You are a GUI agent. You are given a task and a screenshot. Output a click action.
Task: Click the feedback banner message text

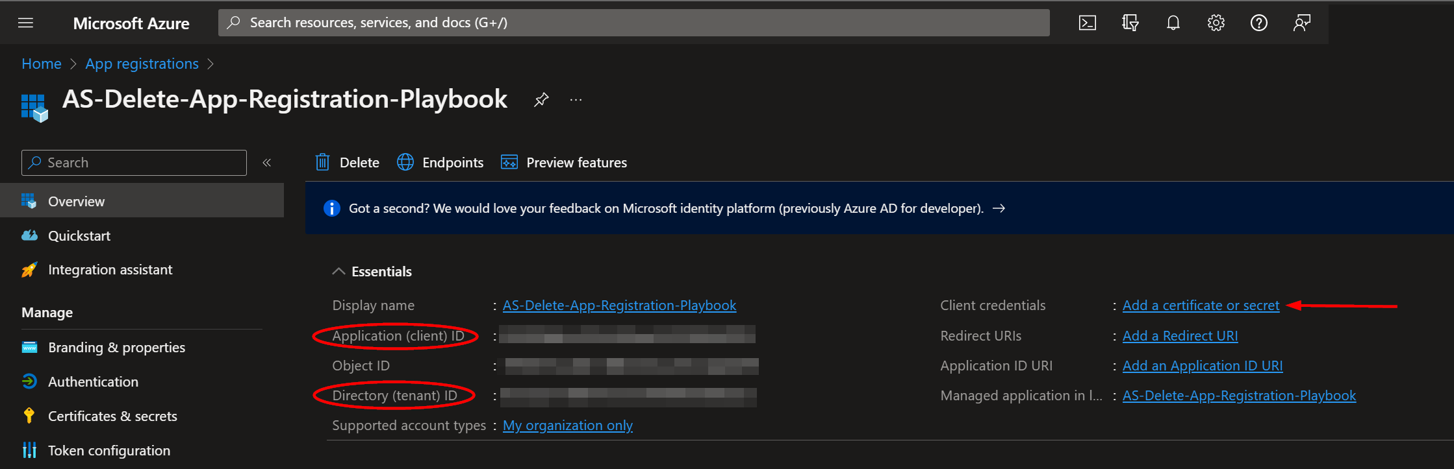point(666,208)
